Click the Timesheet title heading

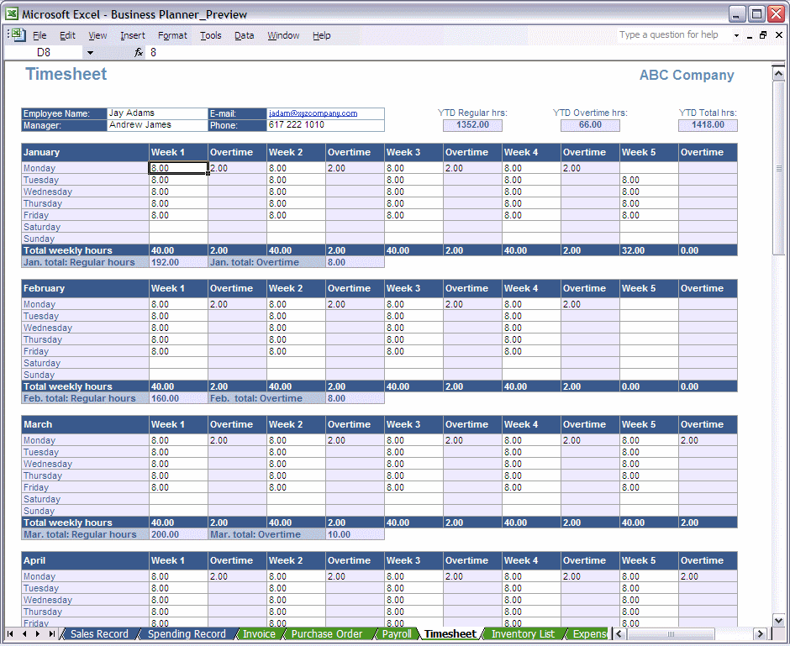coord(66,75)
